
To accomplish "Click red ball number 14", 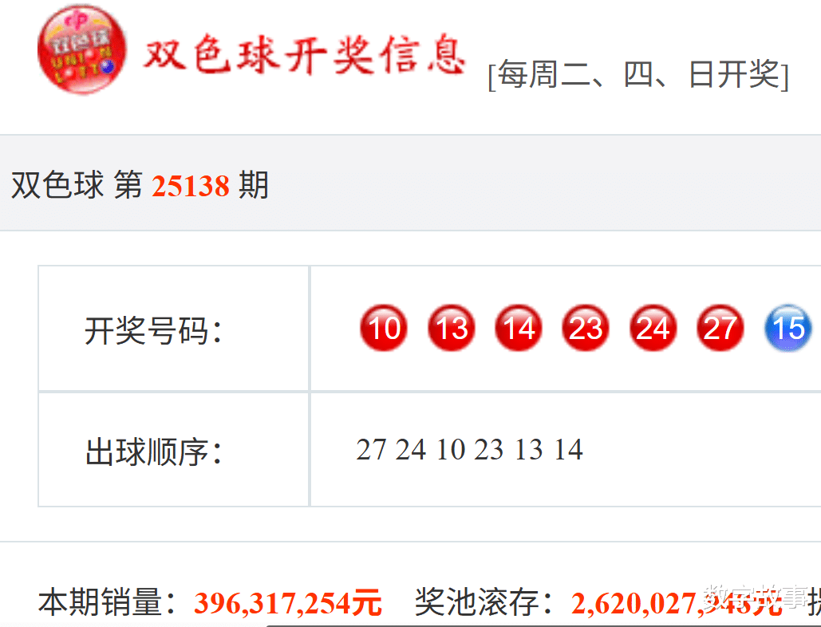I will pyautogui.click(x=519, y=328).
